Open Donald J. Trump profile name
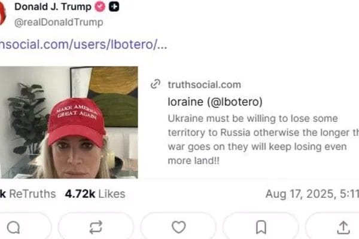 53,7
